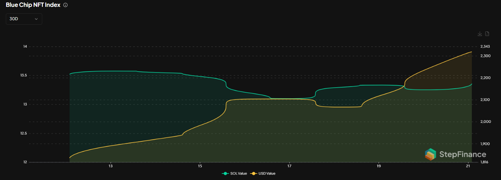Export chart data via the file icon

(487, 34)
